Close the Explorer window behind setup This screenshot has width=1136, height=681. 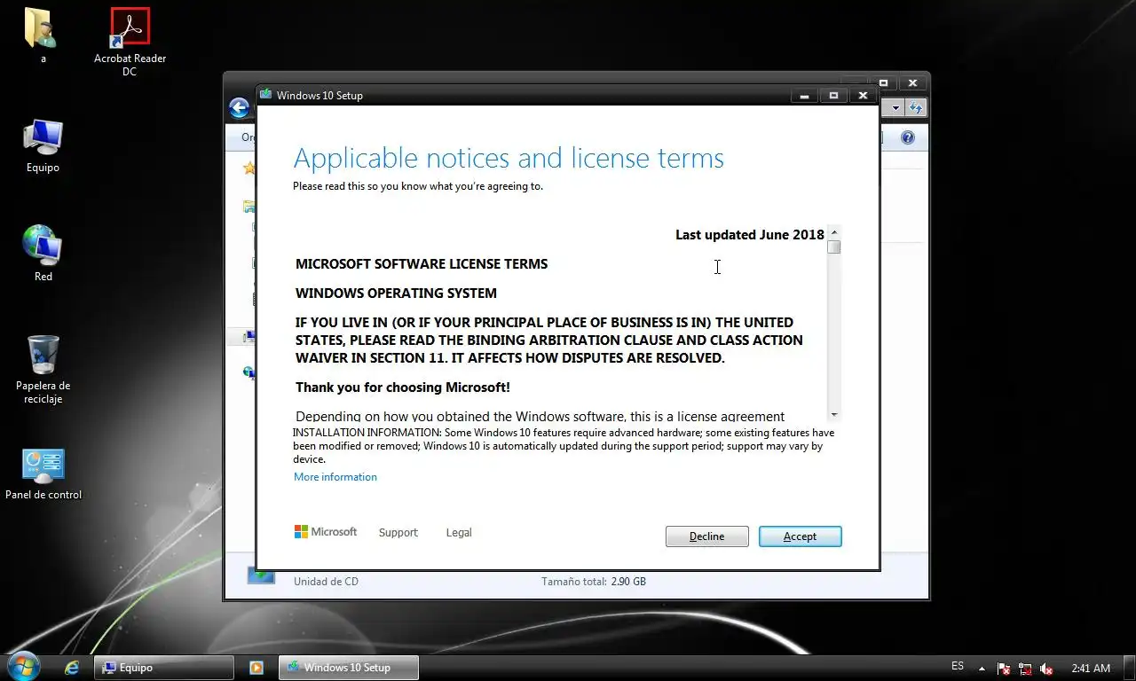click(x=912, y=82)
